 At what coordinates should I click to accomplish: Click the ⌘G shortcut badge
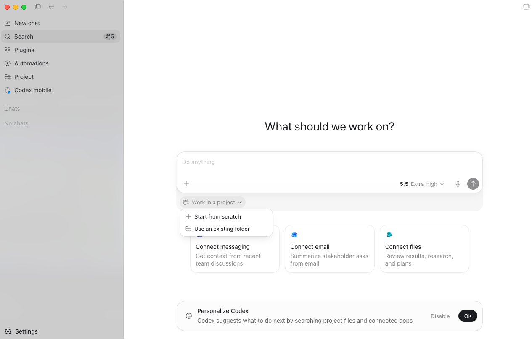pyautogui.click(x=110, y=37)
